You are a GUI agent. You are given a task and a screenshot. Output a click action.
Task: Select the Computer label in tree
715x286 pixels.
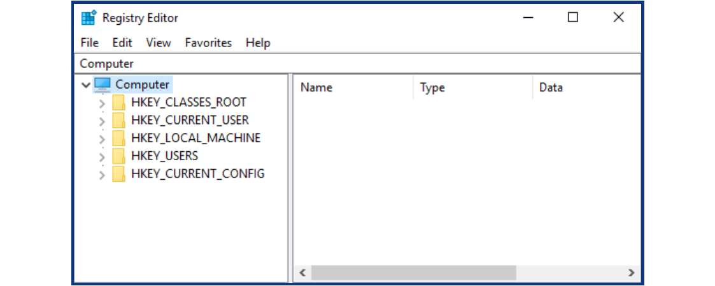(x=142, y=85)
